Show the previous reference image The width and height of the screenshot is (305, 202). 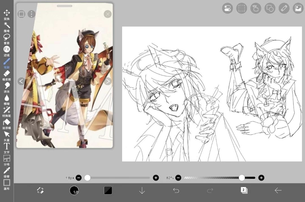pyautogui.click(x=21, y=81)
